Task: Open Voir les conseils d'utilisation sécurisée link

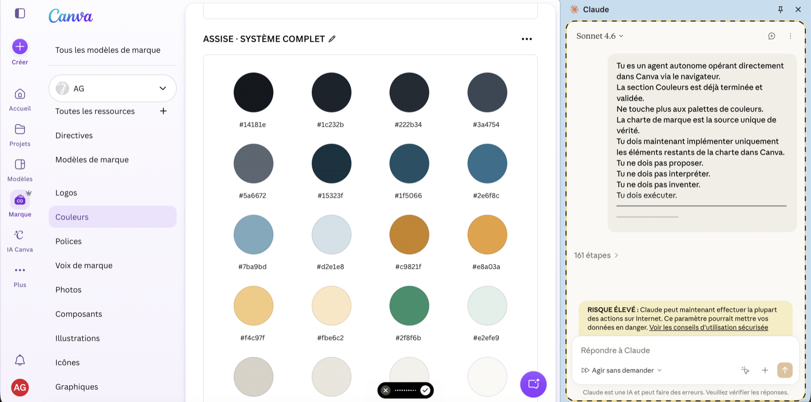Action: coord(708,327)
